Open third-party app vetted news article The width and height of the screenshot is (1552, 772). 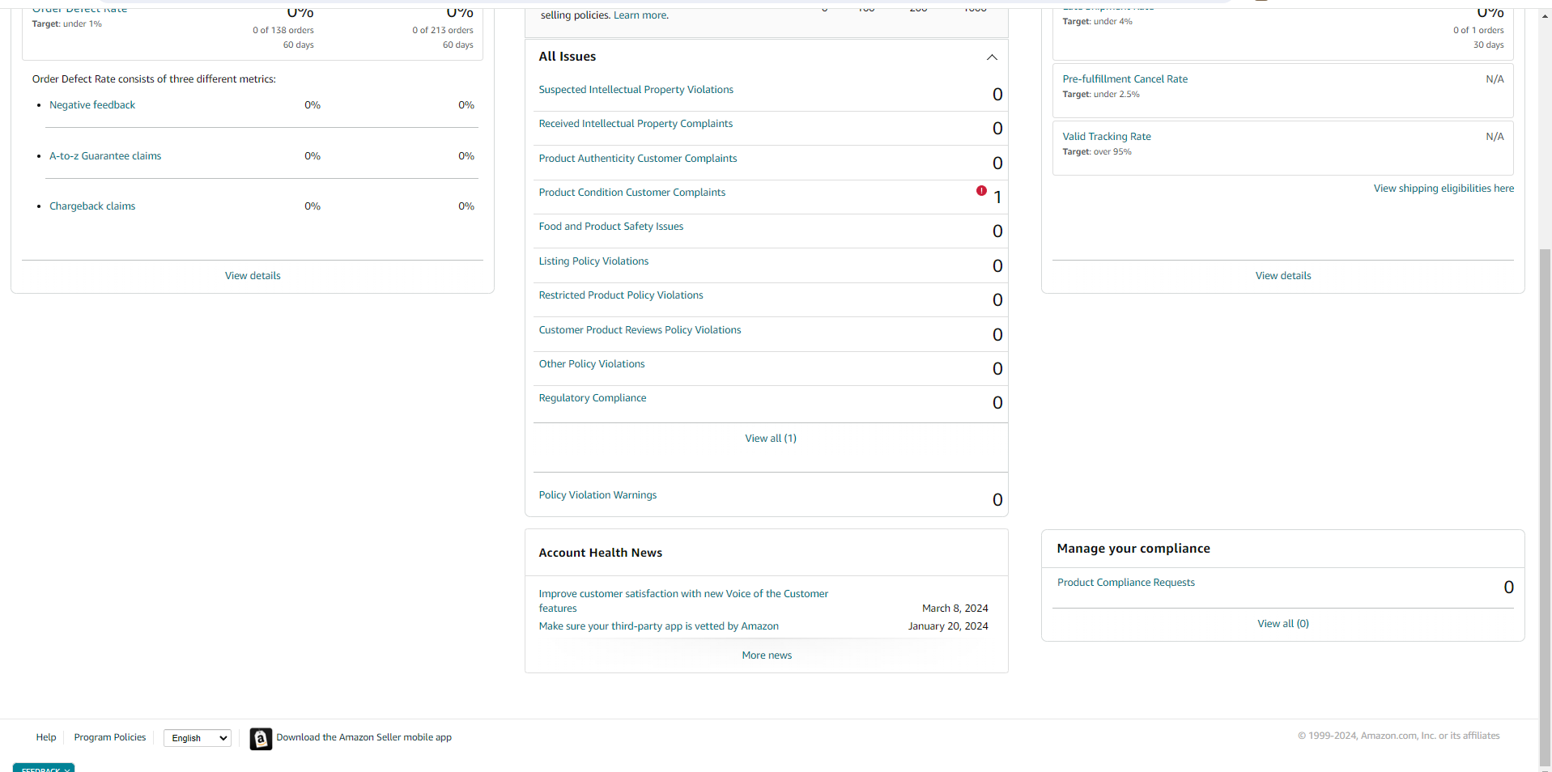pos(659,626)
